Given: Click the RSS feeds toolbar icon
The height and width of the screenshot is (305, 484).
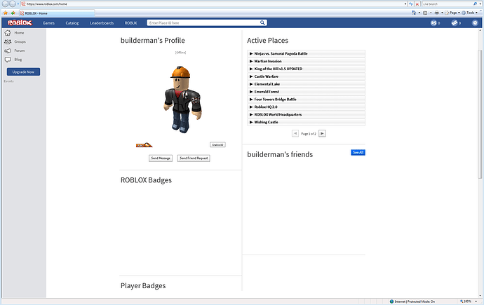Looking at the screenshot, I should (x=425, y=13).
